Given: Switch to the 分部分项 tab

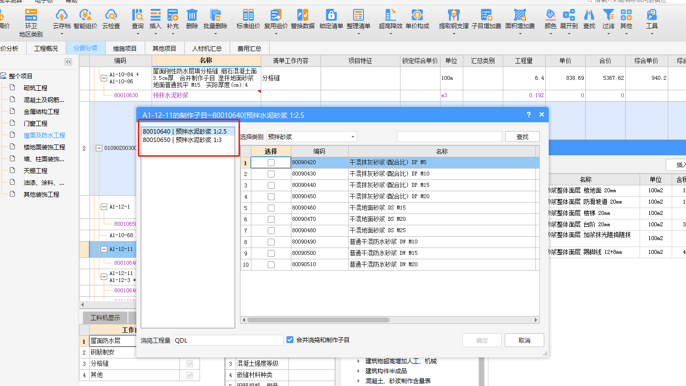Looking at the screenshot, I should [85, 48].
